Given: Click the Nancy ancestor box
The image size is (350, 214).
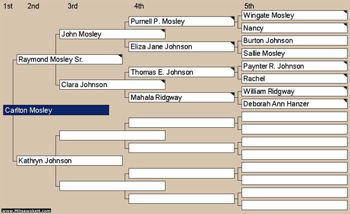Looking at the screenshot, I should coord(294,28).
